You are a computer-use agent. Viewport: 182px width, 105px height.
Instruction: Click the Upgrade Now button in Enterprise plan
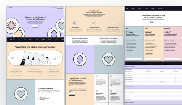tap(172, 59)
